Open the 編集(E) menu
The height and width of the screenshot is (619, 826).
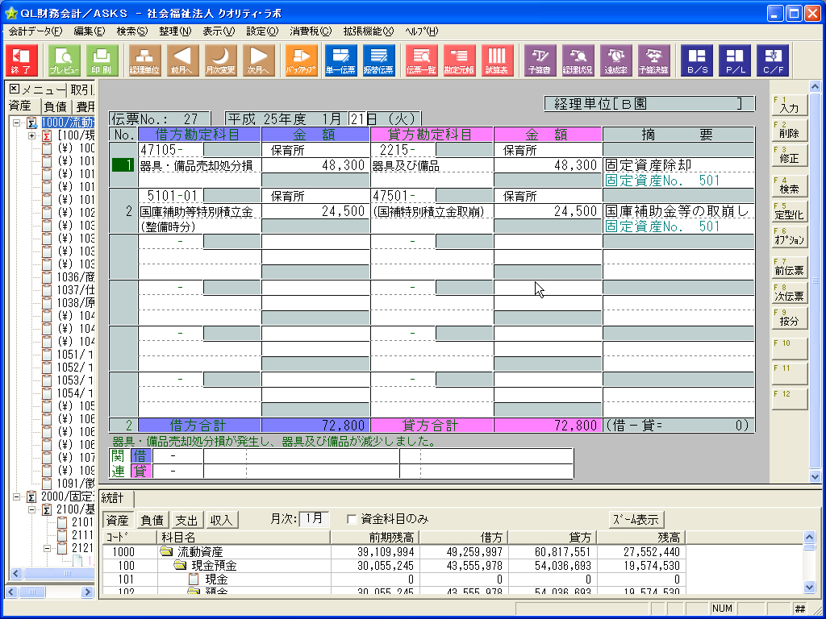pyautogui.click(x=89, y=31)
